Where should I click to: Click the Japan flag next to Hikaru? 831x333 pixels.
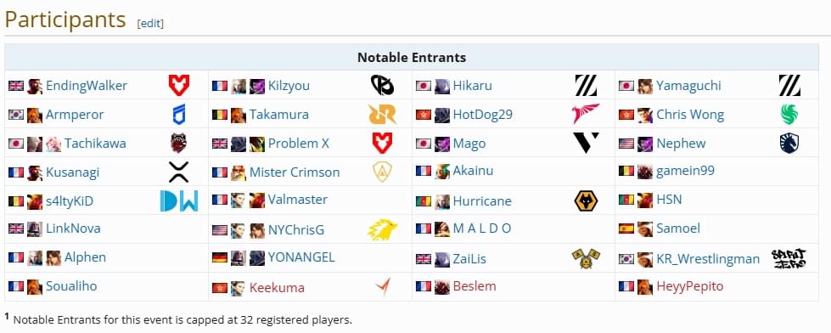(x=423, y=86)
